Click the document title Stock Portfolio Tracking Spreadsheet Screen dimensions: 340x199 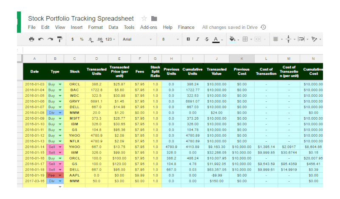[x=81, y=18]
